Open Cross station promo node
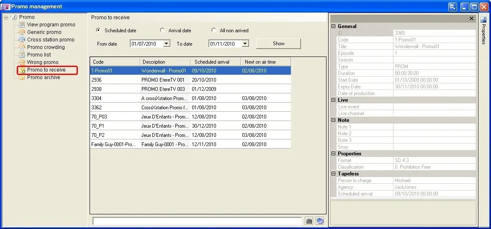This screenshot has height=229, width=491. (x=50, y=40)
